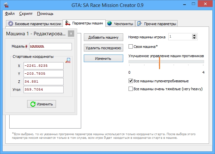Open the Базовые параметры миссии tab
The image size is (215, 154).
coord(34,23)
